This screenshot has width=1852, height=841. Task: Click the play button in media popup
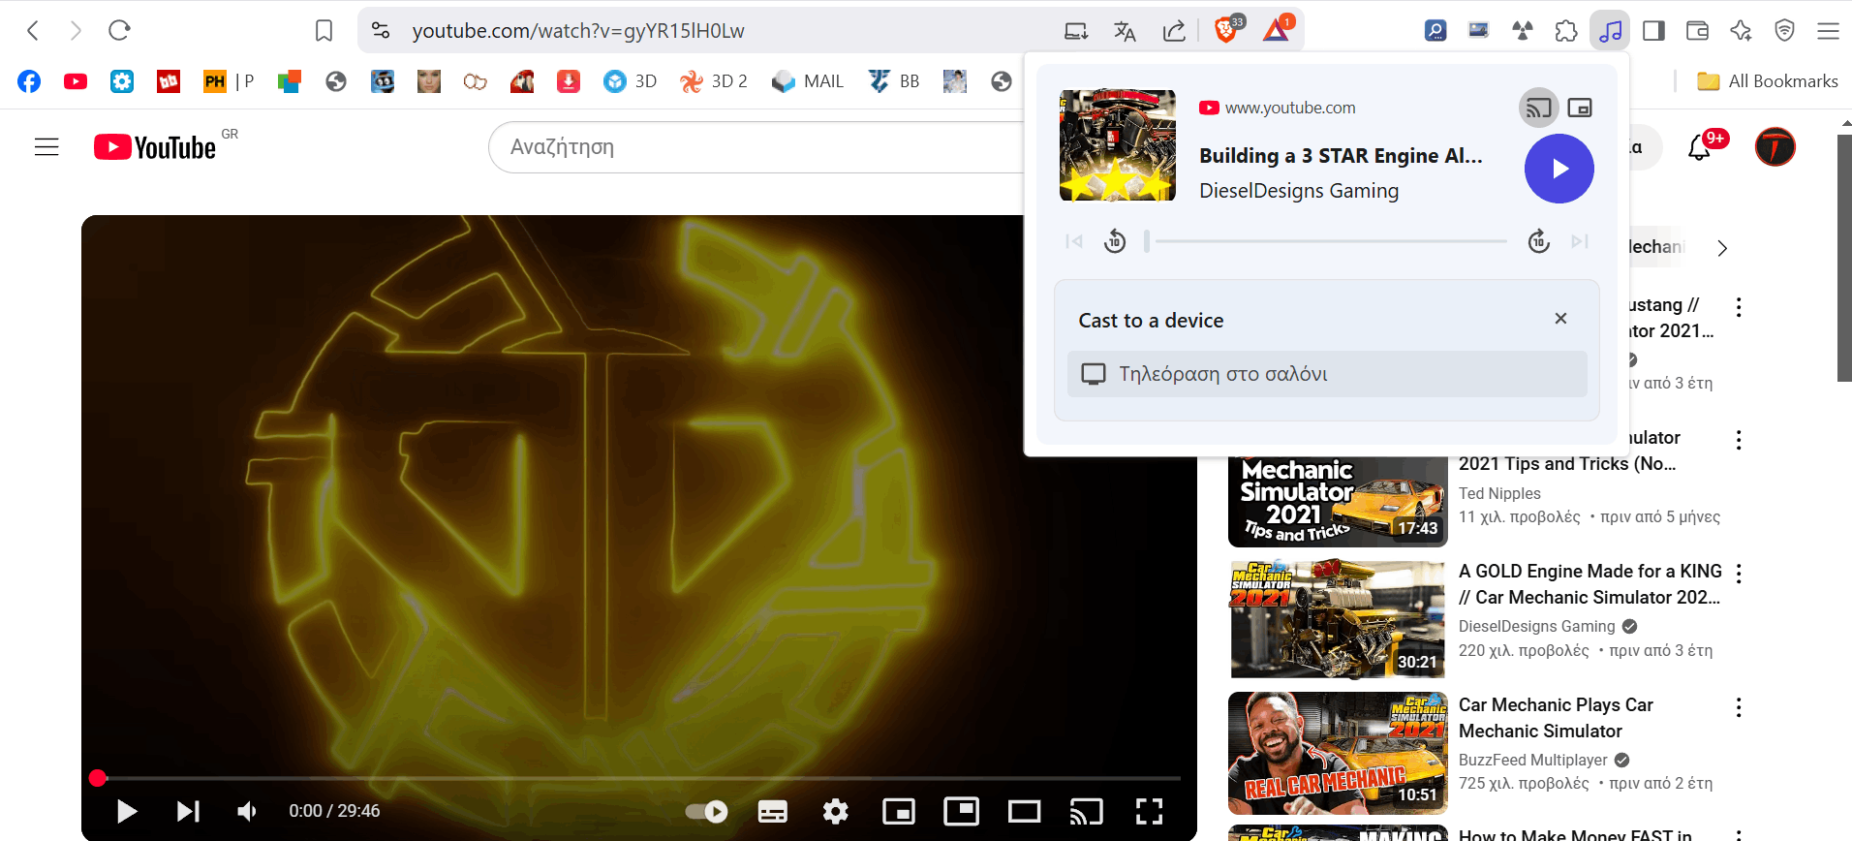[x=1559, y=169]
